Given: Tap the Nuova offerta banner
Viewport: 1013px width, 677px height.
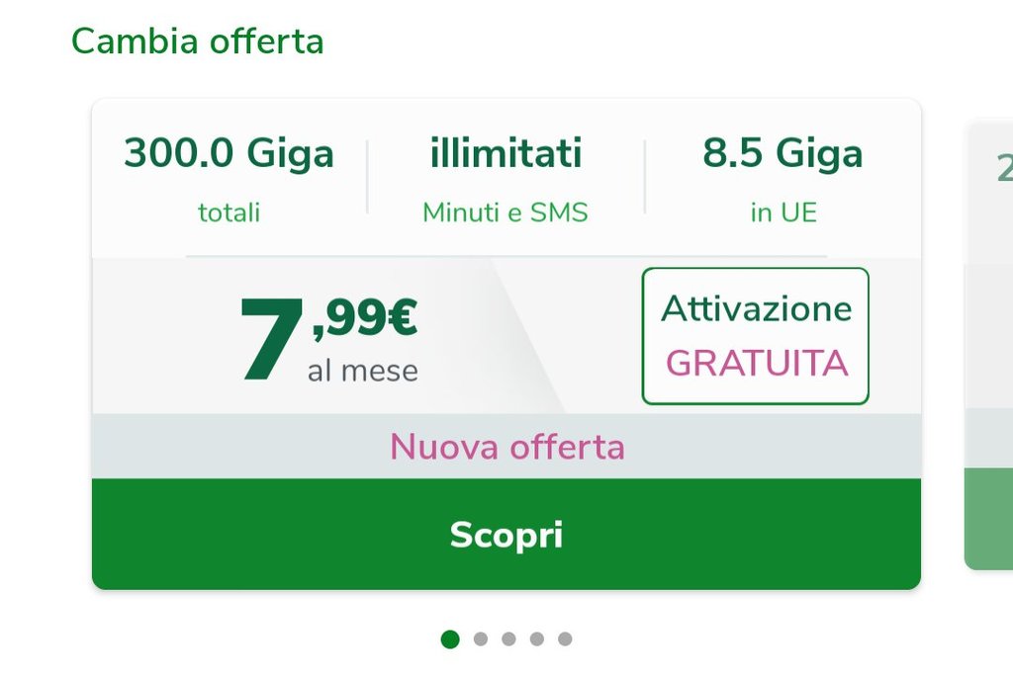Looking at the screenshot, I should 506,447.
